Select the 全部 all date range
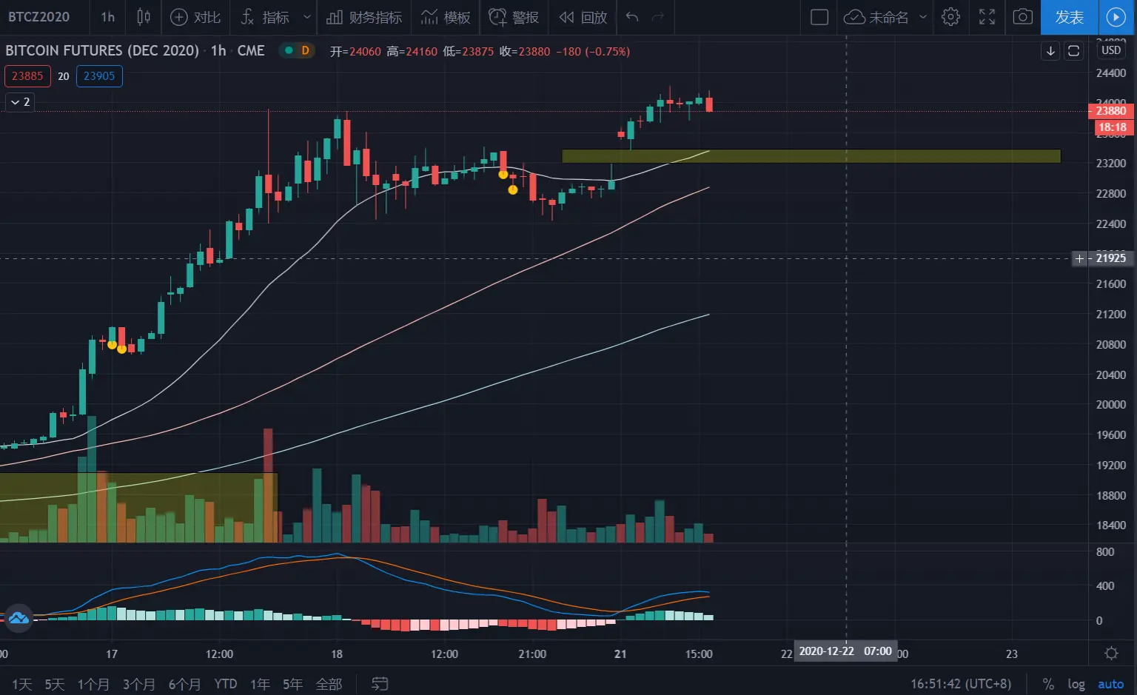 click(329, 684)
